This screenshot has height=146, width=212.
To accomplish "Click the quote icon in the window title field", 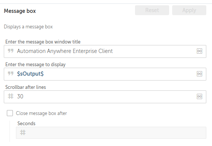I will (11, 51).
